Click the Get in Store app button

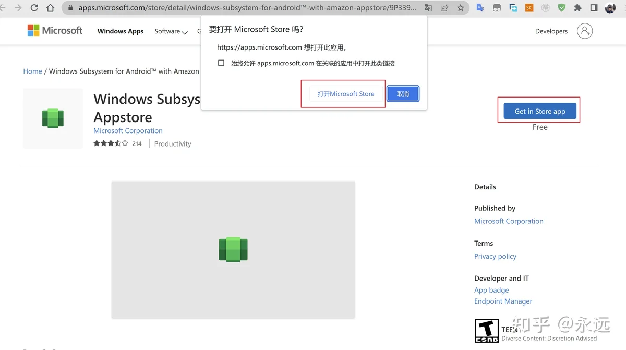pyautogui.click(x=540, y=111)
